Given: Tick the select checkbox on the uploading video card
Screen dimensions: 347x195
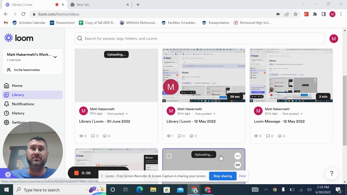Looking at the screenshot, I should [x=169, y=156].
